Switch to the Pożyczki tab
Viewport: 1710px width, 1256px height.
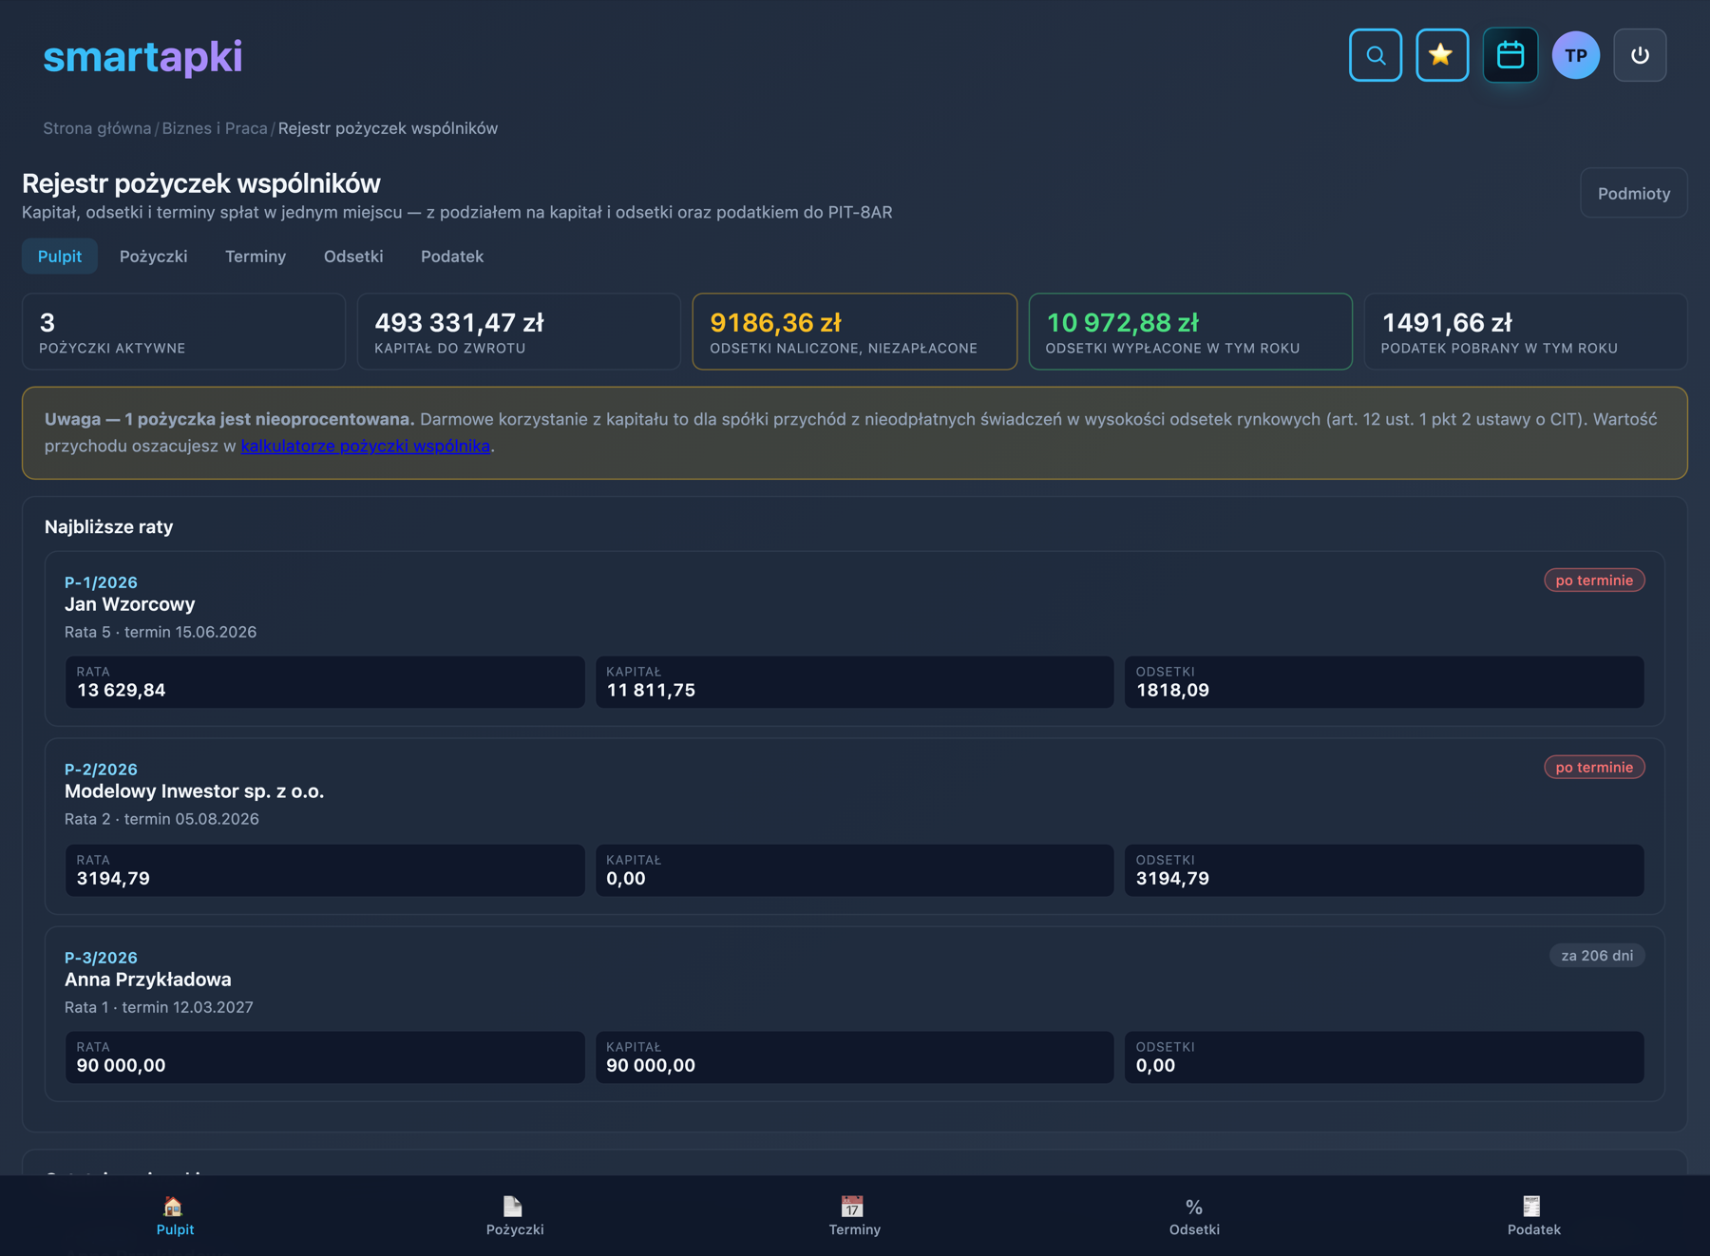pos(153,257)
